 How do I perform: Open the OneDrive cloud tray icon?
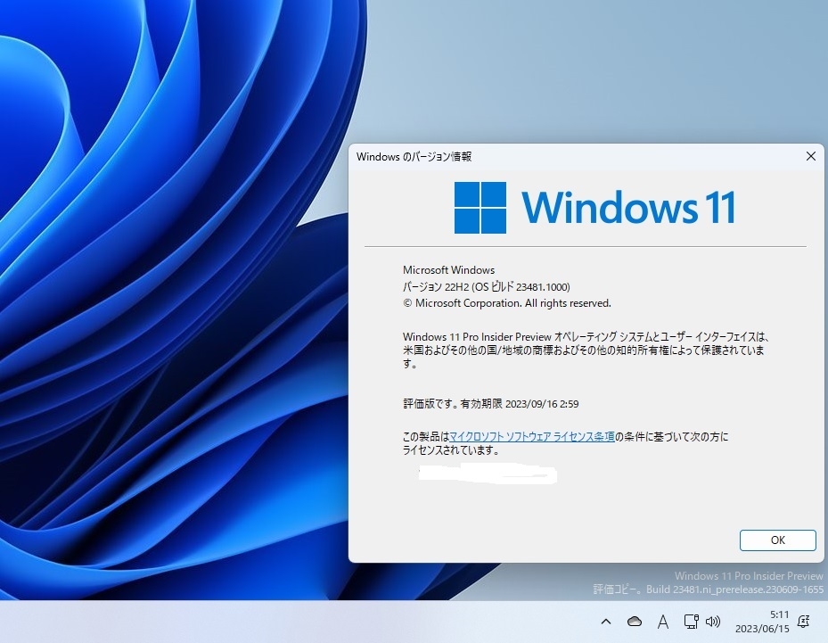tap(635, 622)
